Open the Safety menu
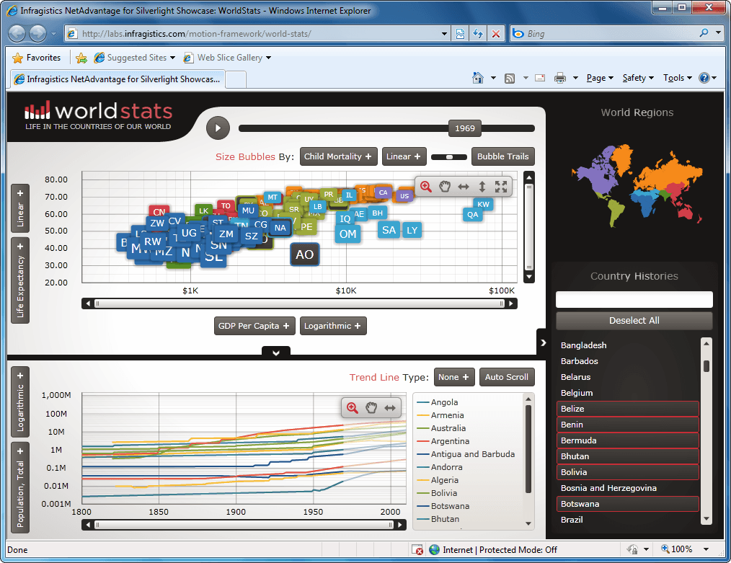The width and height of the screenshot is (731, 563). (638, 78)
